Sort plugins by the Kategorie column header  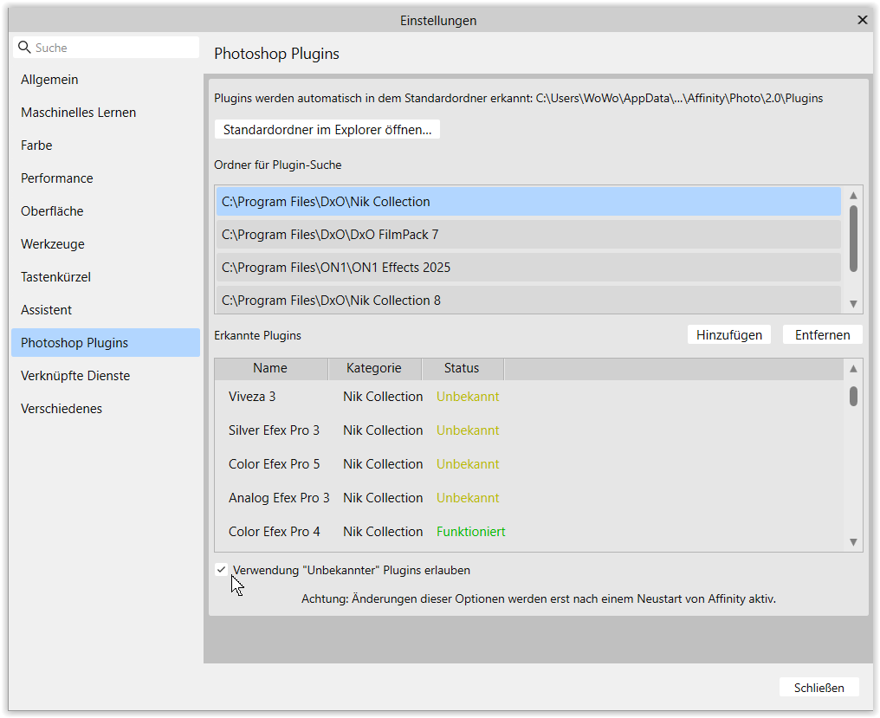374,368
